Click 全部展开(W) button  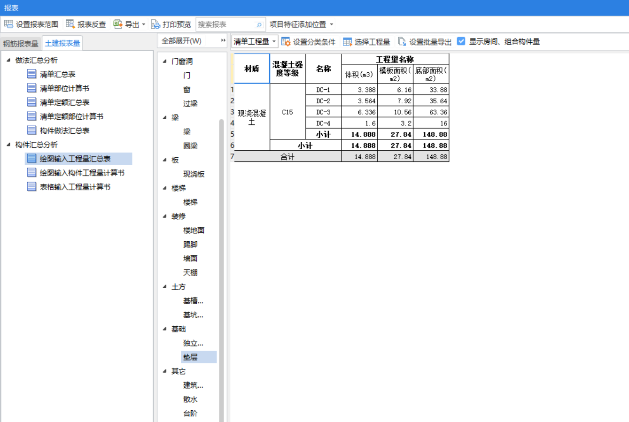pyautogui.click(x=181, y=41)
